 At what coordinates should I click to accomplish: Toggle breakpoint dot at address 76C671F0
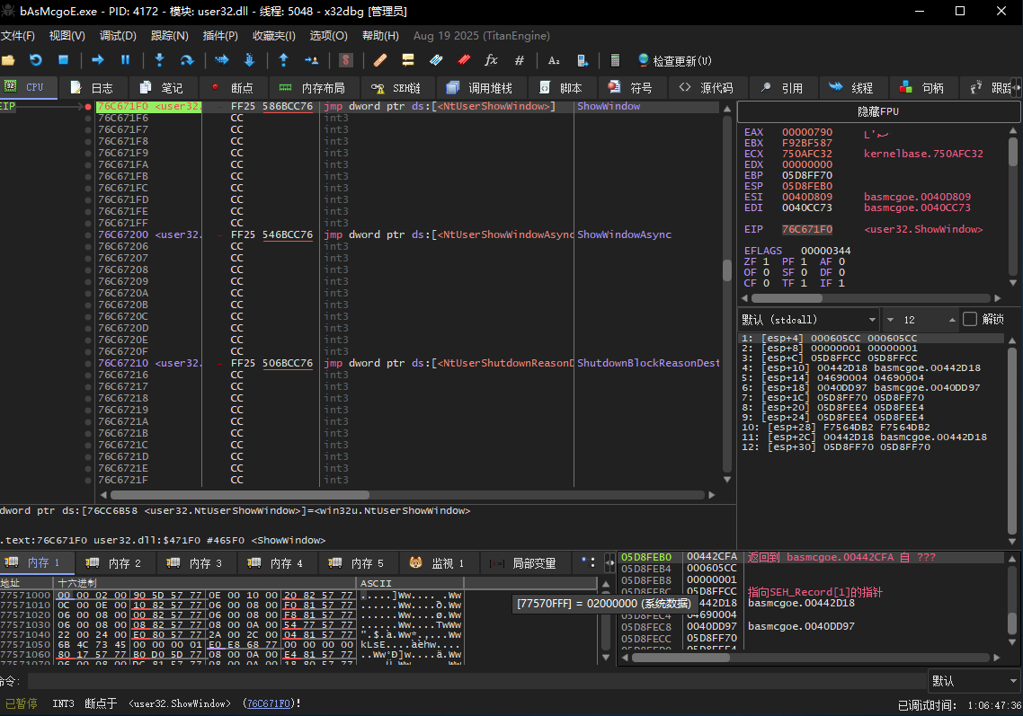(x=88, y=106)
